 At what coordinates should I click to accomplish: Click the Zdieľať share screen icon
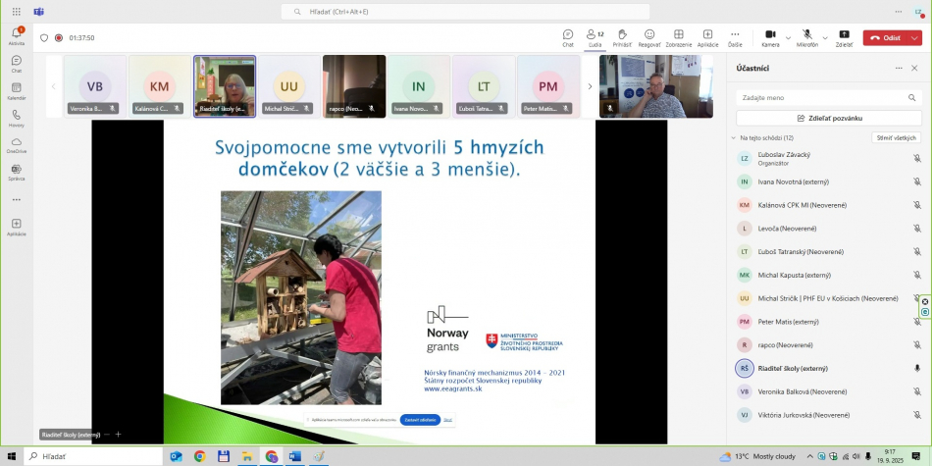844,37
